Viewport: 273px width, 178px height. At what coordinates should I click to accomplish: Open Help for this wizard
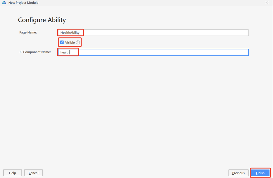(13, 173)
